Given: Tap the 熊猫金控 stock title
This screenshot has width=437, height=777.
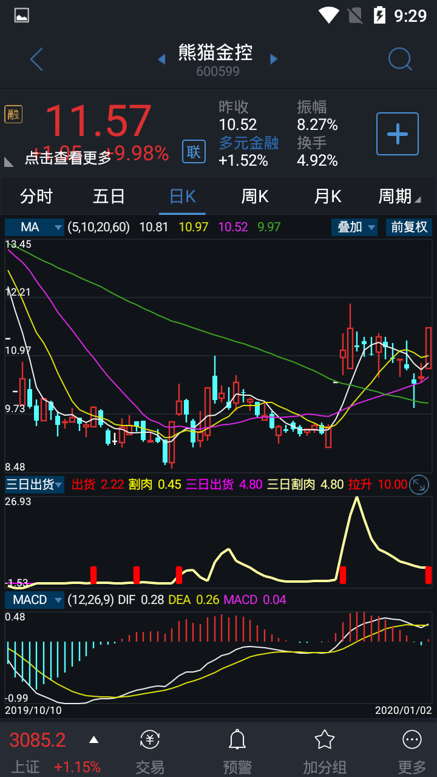Looking at the screenshot, I should pyautogui.click(x=215, y=52).
